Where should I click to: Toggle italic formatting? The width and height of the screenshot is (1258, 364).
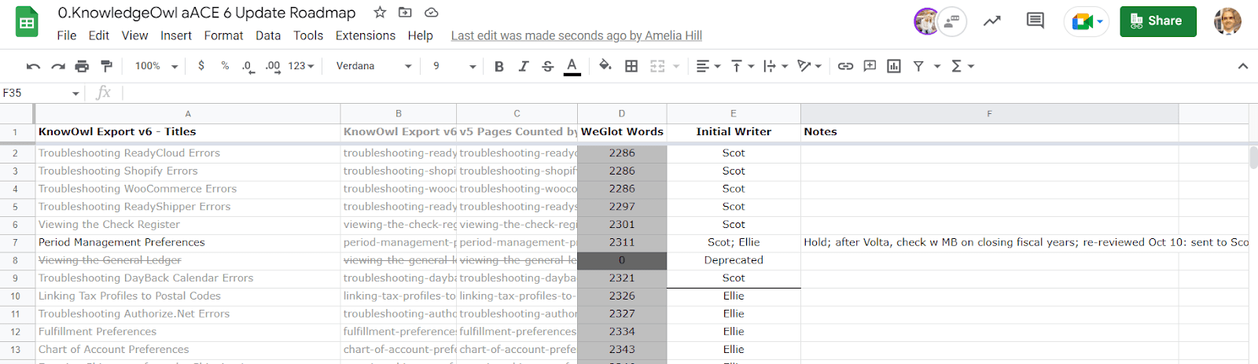tap(523, 66)
